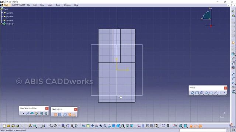Screen dimensions: 236x132
Task: Click the Create Multi-View icon
Action: point(114,126)
